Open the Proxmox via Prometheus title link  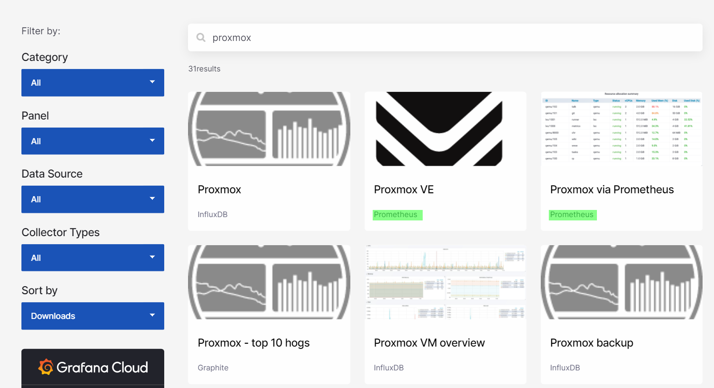(x=612, y=189)
